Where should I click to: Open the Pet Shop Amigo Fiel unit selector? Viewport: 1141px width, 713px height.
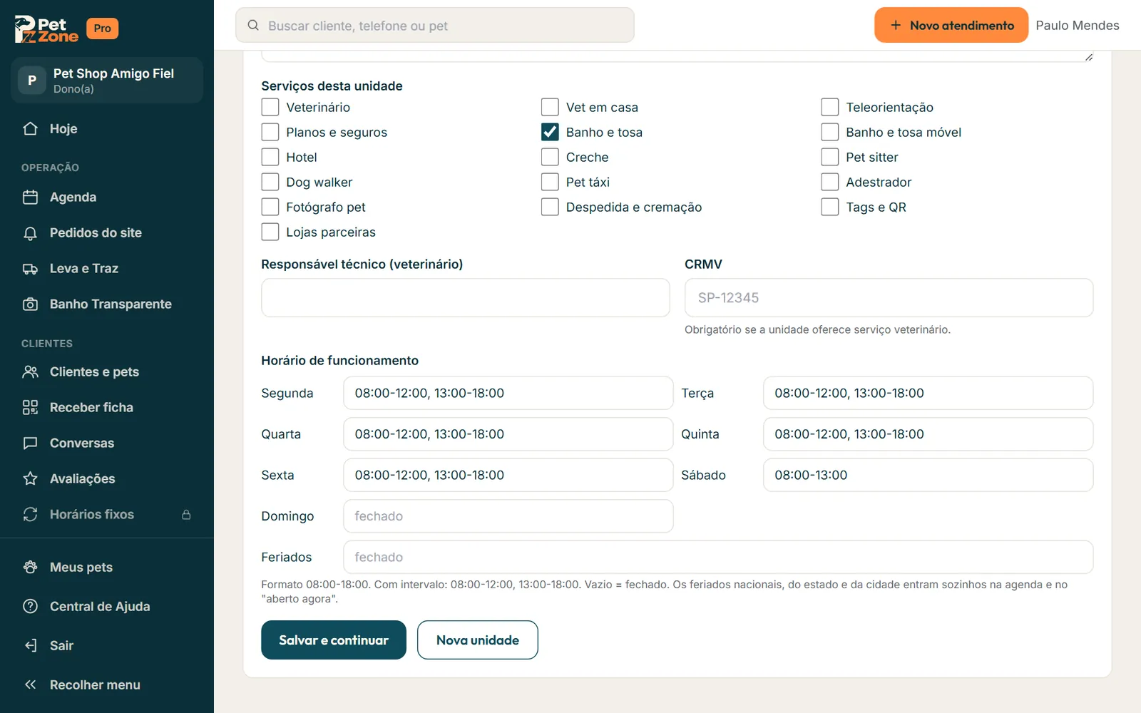(107, 80)
